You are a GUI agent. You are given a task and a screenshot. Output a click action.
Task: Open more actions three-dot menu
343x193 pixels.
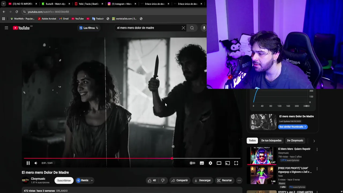click(x=239, y=180)
